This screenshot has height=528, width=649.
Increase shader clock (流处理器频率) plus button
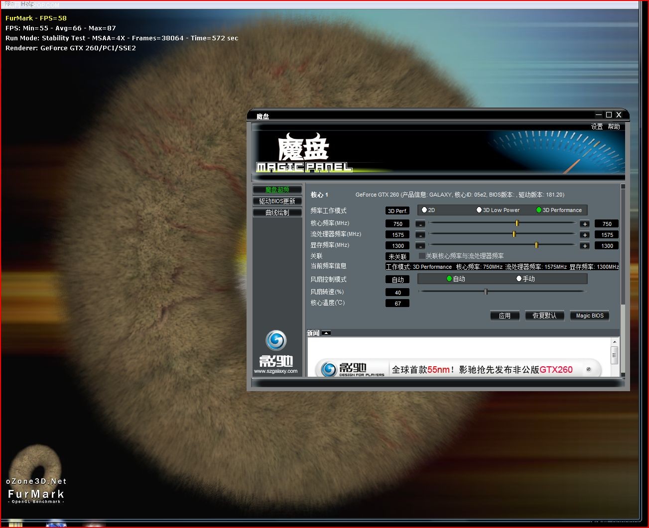[585, 235]
